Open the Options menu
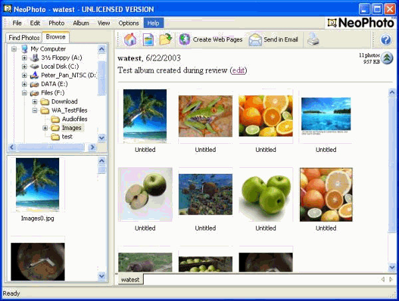This screenshot has height=301, width=399. pyautogui.click(x=129, y=23)
